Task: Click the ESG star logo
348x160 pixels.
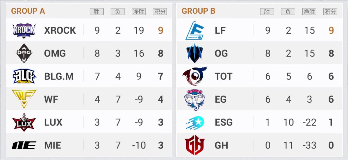Action: click(195, 122)
